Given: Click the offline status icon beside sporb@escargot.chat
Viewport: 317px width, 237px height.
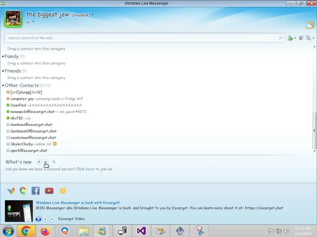Looking at the screenshot, I should 8,150.
